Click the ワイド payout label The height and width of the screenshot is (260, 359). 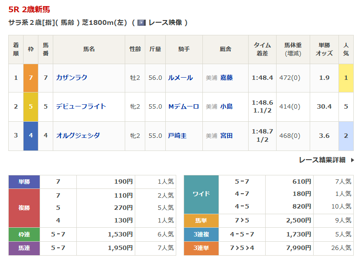201,194
